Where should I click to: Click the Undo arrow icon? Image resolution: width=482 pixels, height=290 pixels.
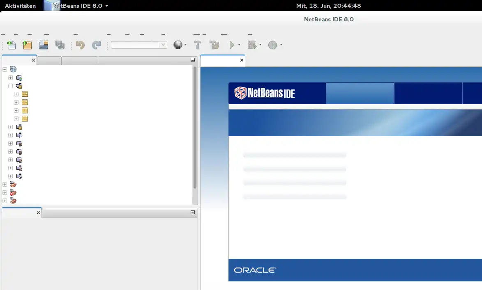point(80,45)
